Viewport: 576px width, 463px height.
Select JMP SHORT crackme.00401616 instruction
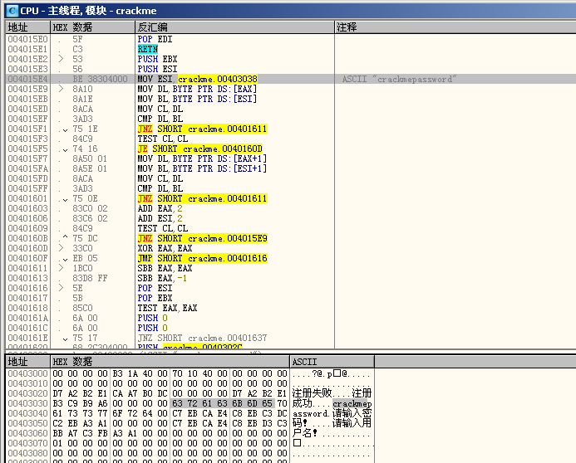coord(200,258)
